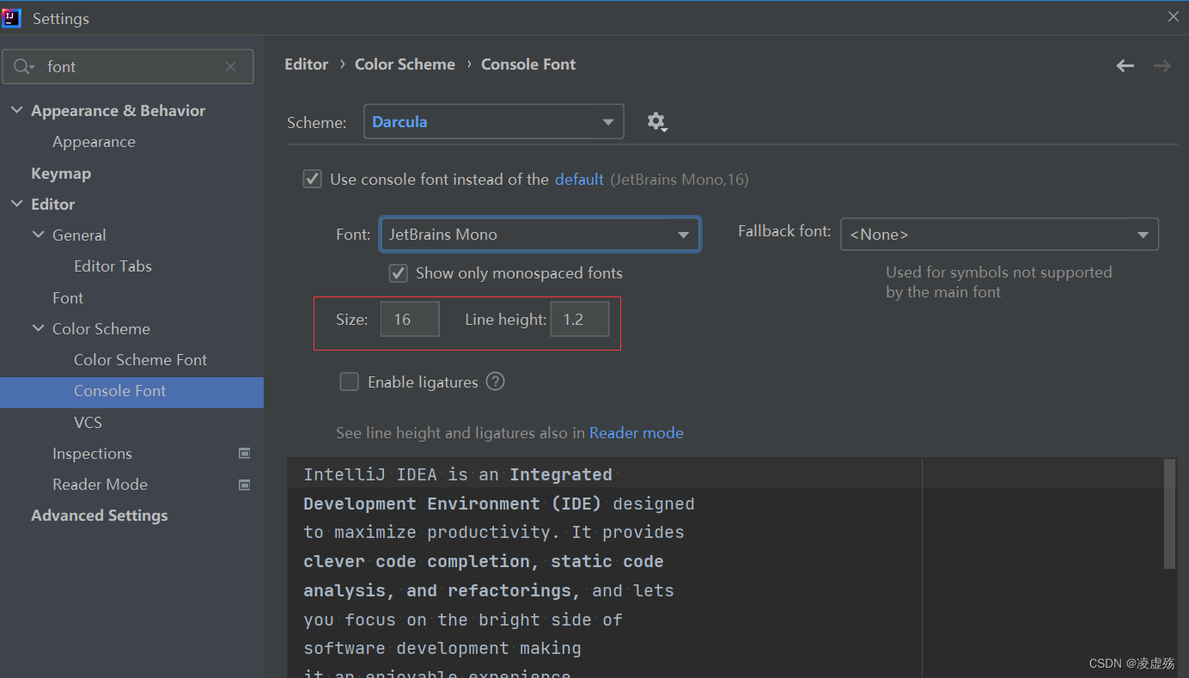Toggle Use console font instead of default

point(313,180)
